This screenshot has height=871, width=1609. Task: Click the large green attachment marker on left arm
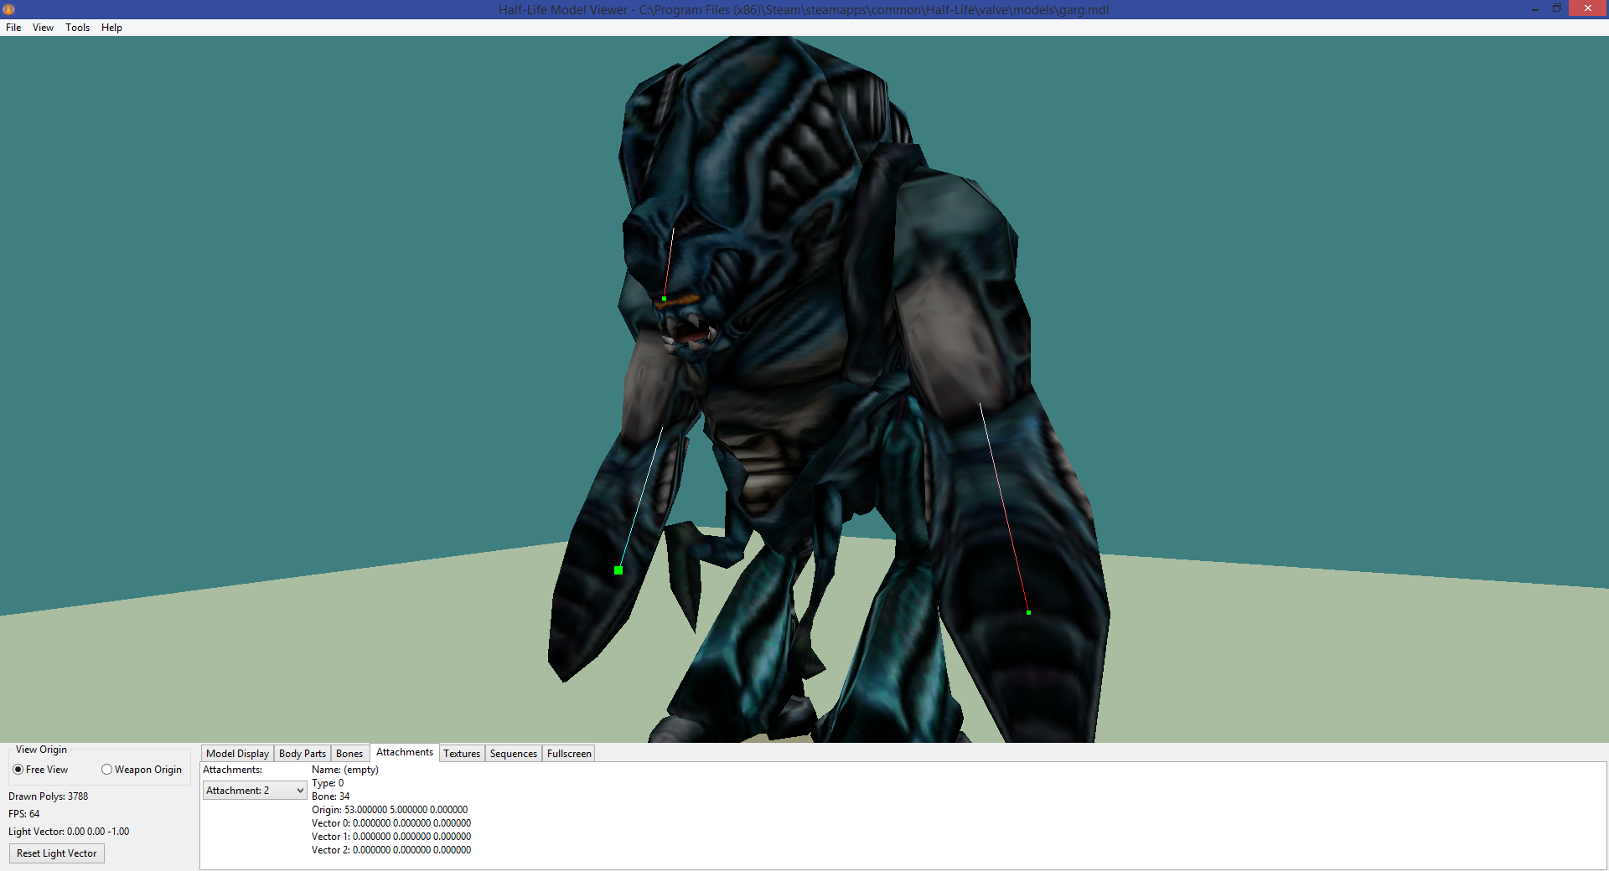tap(618, 570)
